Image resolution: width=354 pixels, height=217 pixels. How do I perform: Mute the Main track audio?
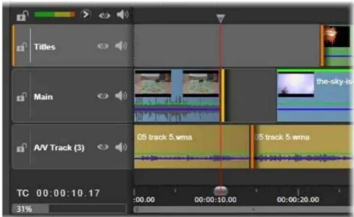click(x=121, y=96)
